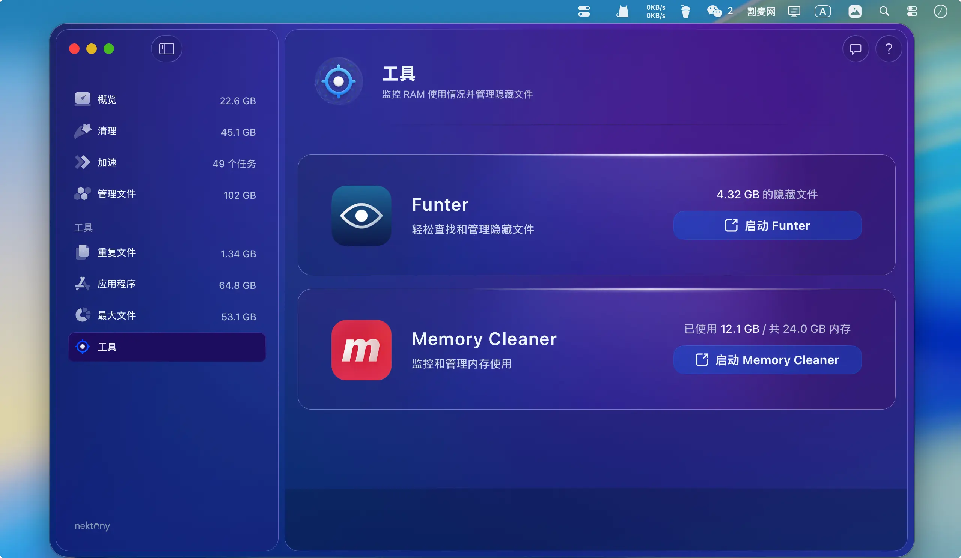Toggle the sidebar visibility button
Screen dimensions: 961x558
point(166,49)
